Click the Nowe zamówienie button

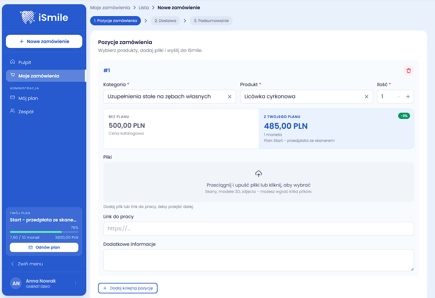coord(44,41)
